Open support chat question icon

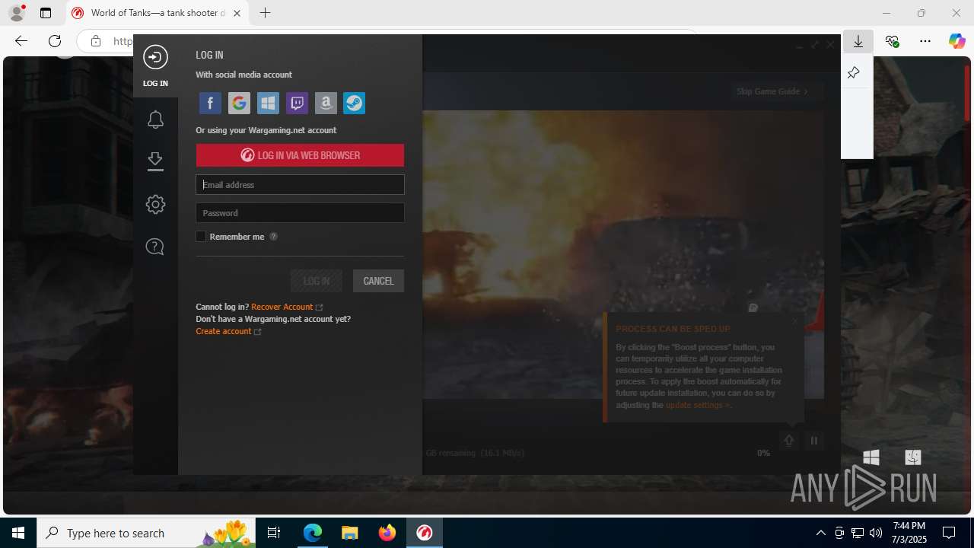click(154, 247)
